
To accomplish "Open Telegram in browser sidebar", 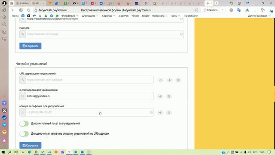I will [x=4, y=125].
